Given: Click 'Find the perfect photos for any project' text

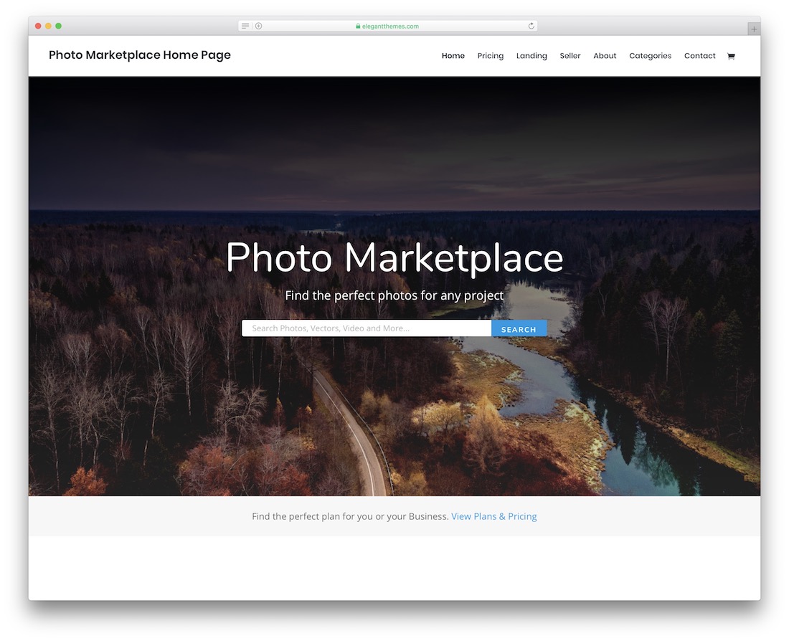Looking at the screenshot, I should 394,295.
